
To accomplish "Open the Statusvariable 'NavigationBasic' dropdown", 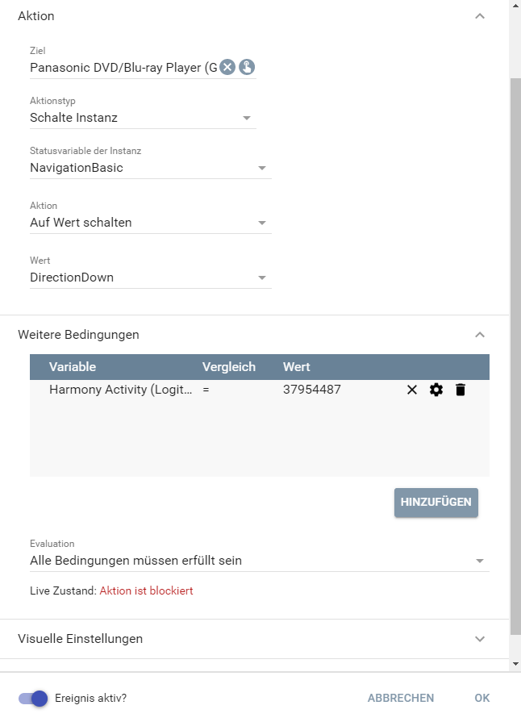I will tap(150, 168).
